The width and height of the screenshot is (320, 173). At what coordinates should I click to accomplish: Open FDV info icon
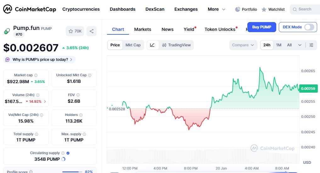pos(78,95)
